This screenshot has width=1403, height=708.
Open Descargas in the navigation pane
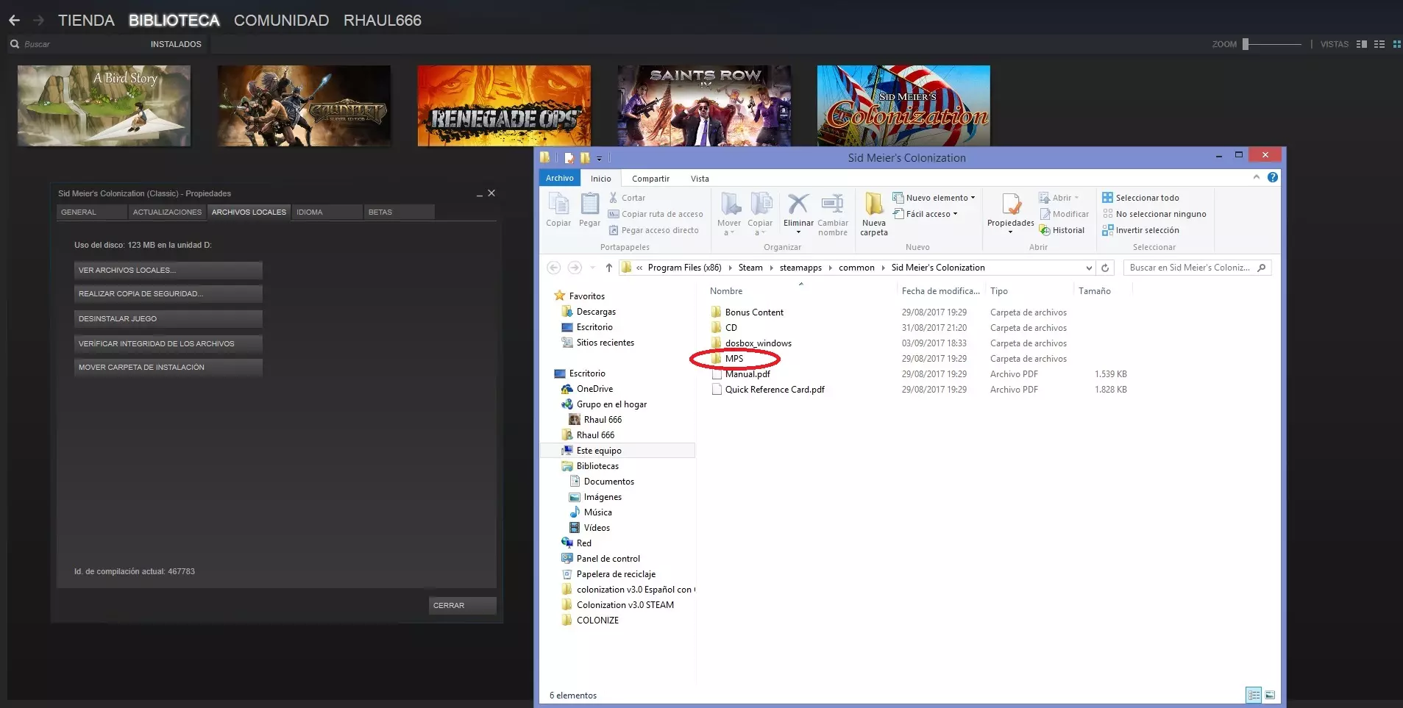[x=596, y=312]
